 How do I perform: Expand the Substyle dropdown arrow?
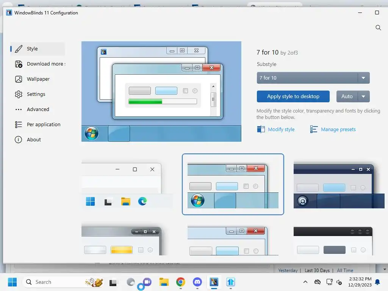click(x=363, y=78)
